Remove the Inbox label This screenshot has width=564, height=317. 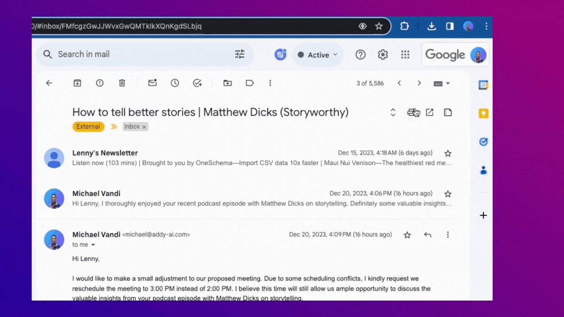144,127
